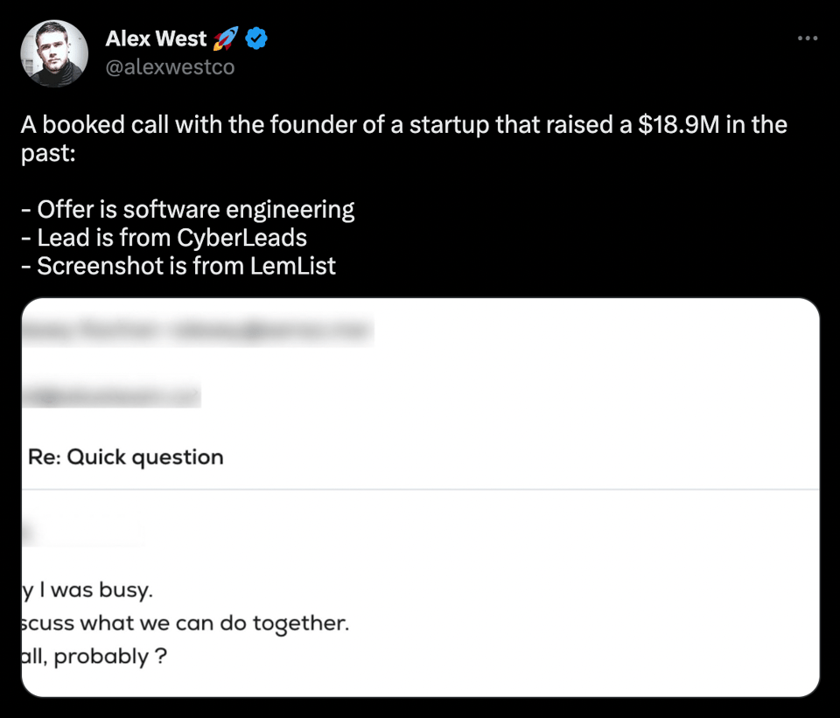Image resolution: width=840 pixels, height=718 pixels.
Task: Click the word "past:" in the tweet
Action: pos(46,153)
